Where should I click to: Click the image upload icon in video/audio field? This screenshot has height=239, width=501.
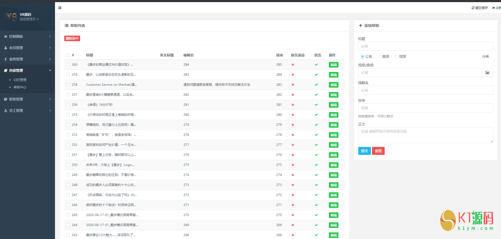(487, 73)
